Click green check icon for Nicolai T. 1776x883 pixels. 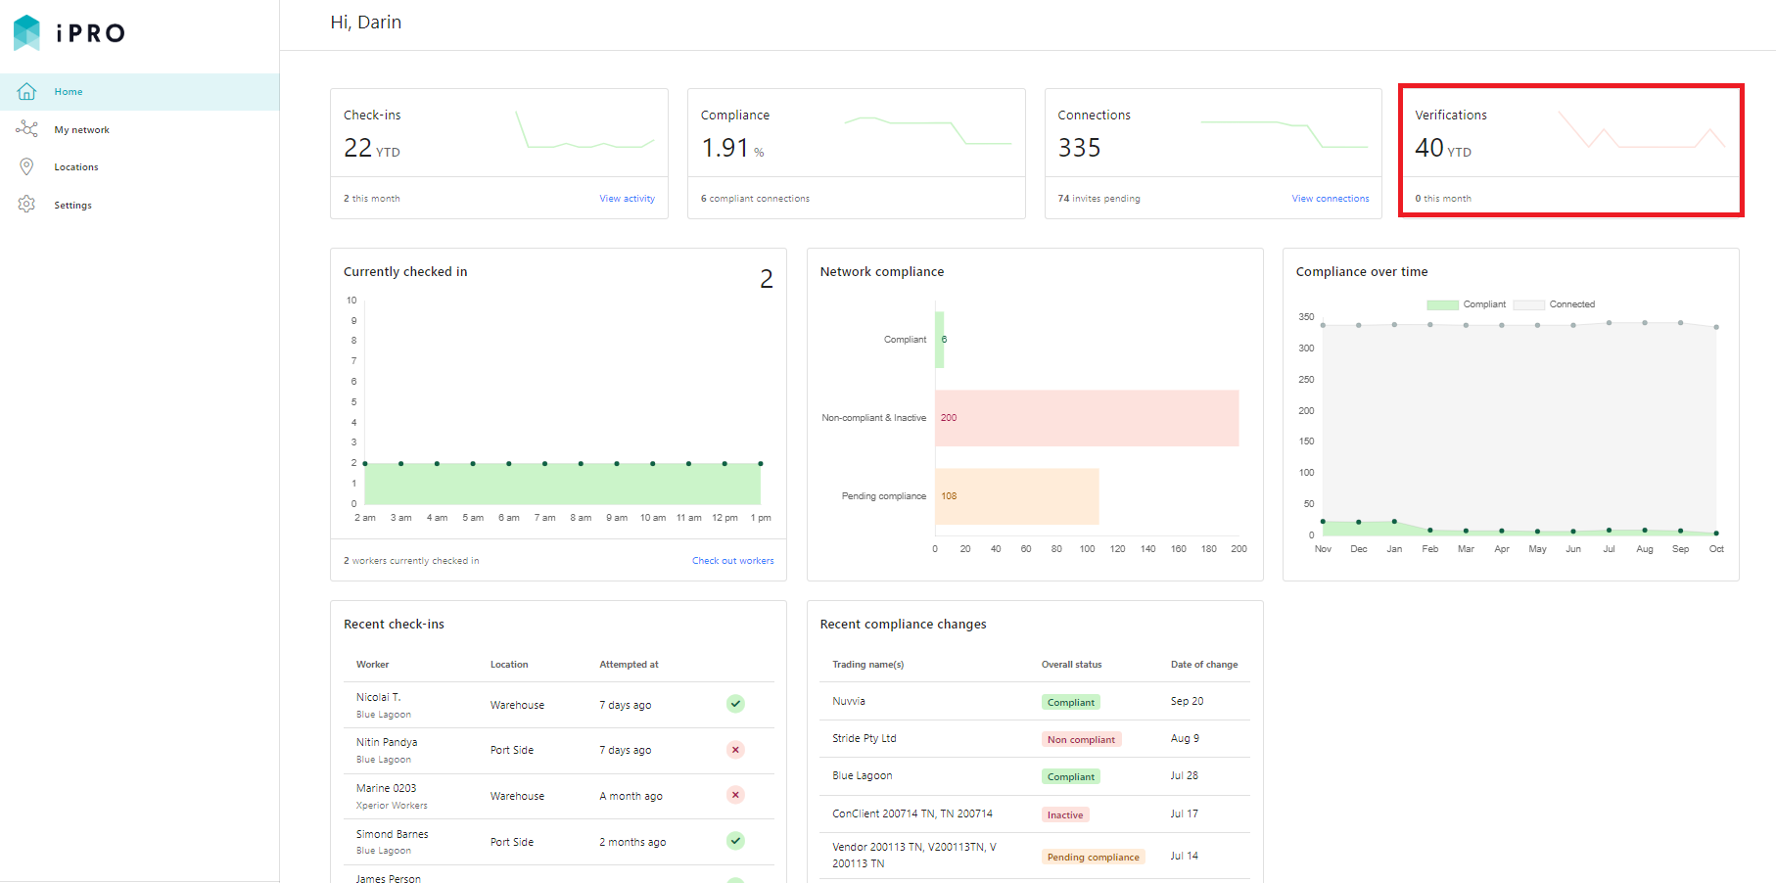tap(735, 704)
